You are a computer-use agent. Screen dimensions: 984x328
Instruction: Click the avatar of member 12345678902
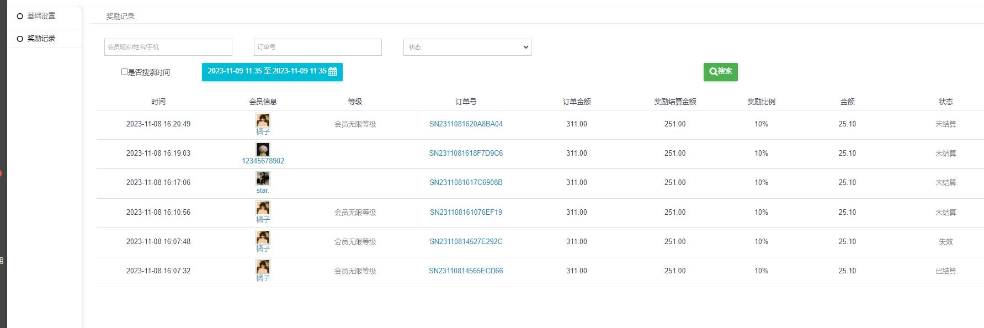263,149
